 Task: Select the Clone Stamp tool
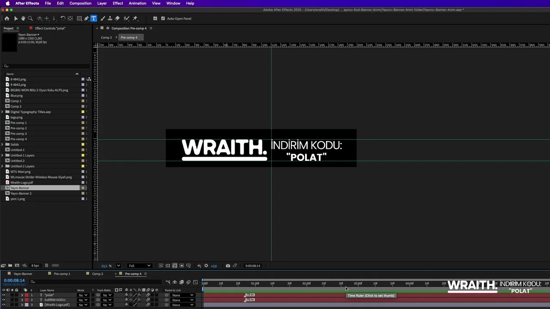point(110,18)
